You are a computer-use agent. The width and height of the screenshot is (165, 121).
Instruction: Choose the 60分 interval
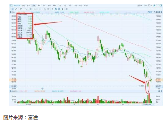pos(86,5)
